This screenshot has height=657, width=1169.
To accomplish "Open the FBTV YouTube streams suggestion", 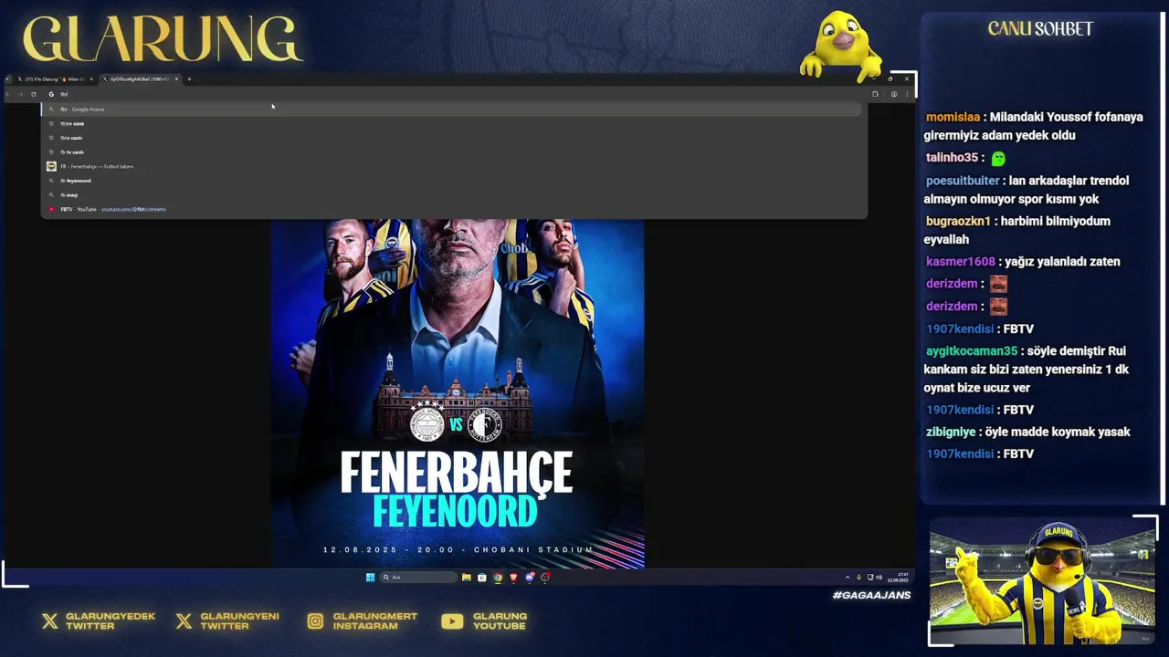I will coord(454,209).
